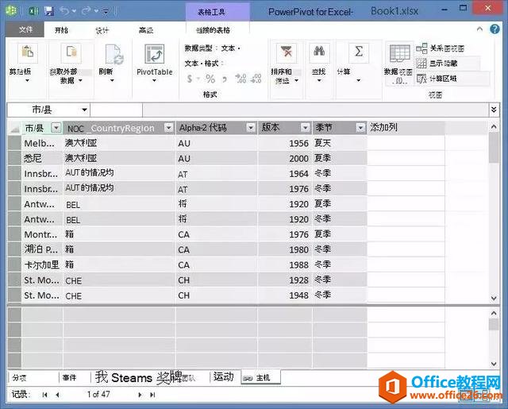Switch to Excel workbook icon

pos(33,11)
